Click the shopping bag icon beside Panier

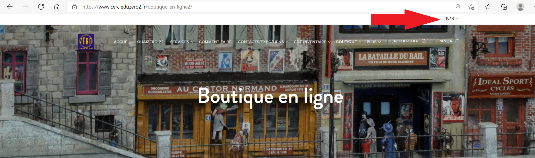click(457, 41)
